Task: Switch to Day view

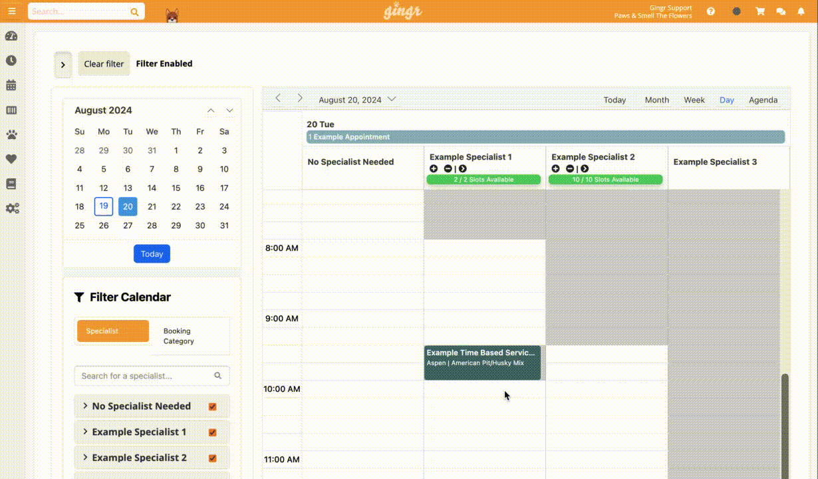Action: pyautogui.click(x=727, y=100)
